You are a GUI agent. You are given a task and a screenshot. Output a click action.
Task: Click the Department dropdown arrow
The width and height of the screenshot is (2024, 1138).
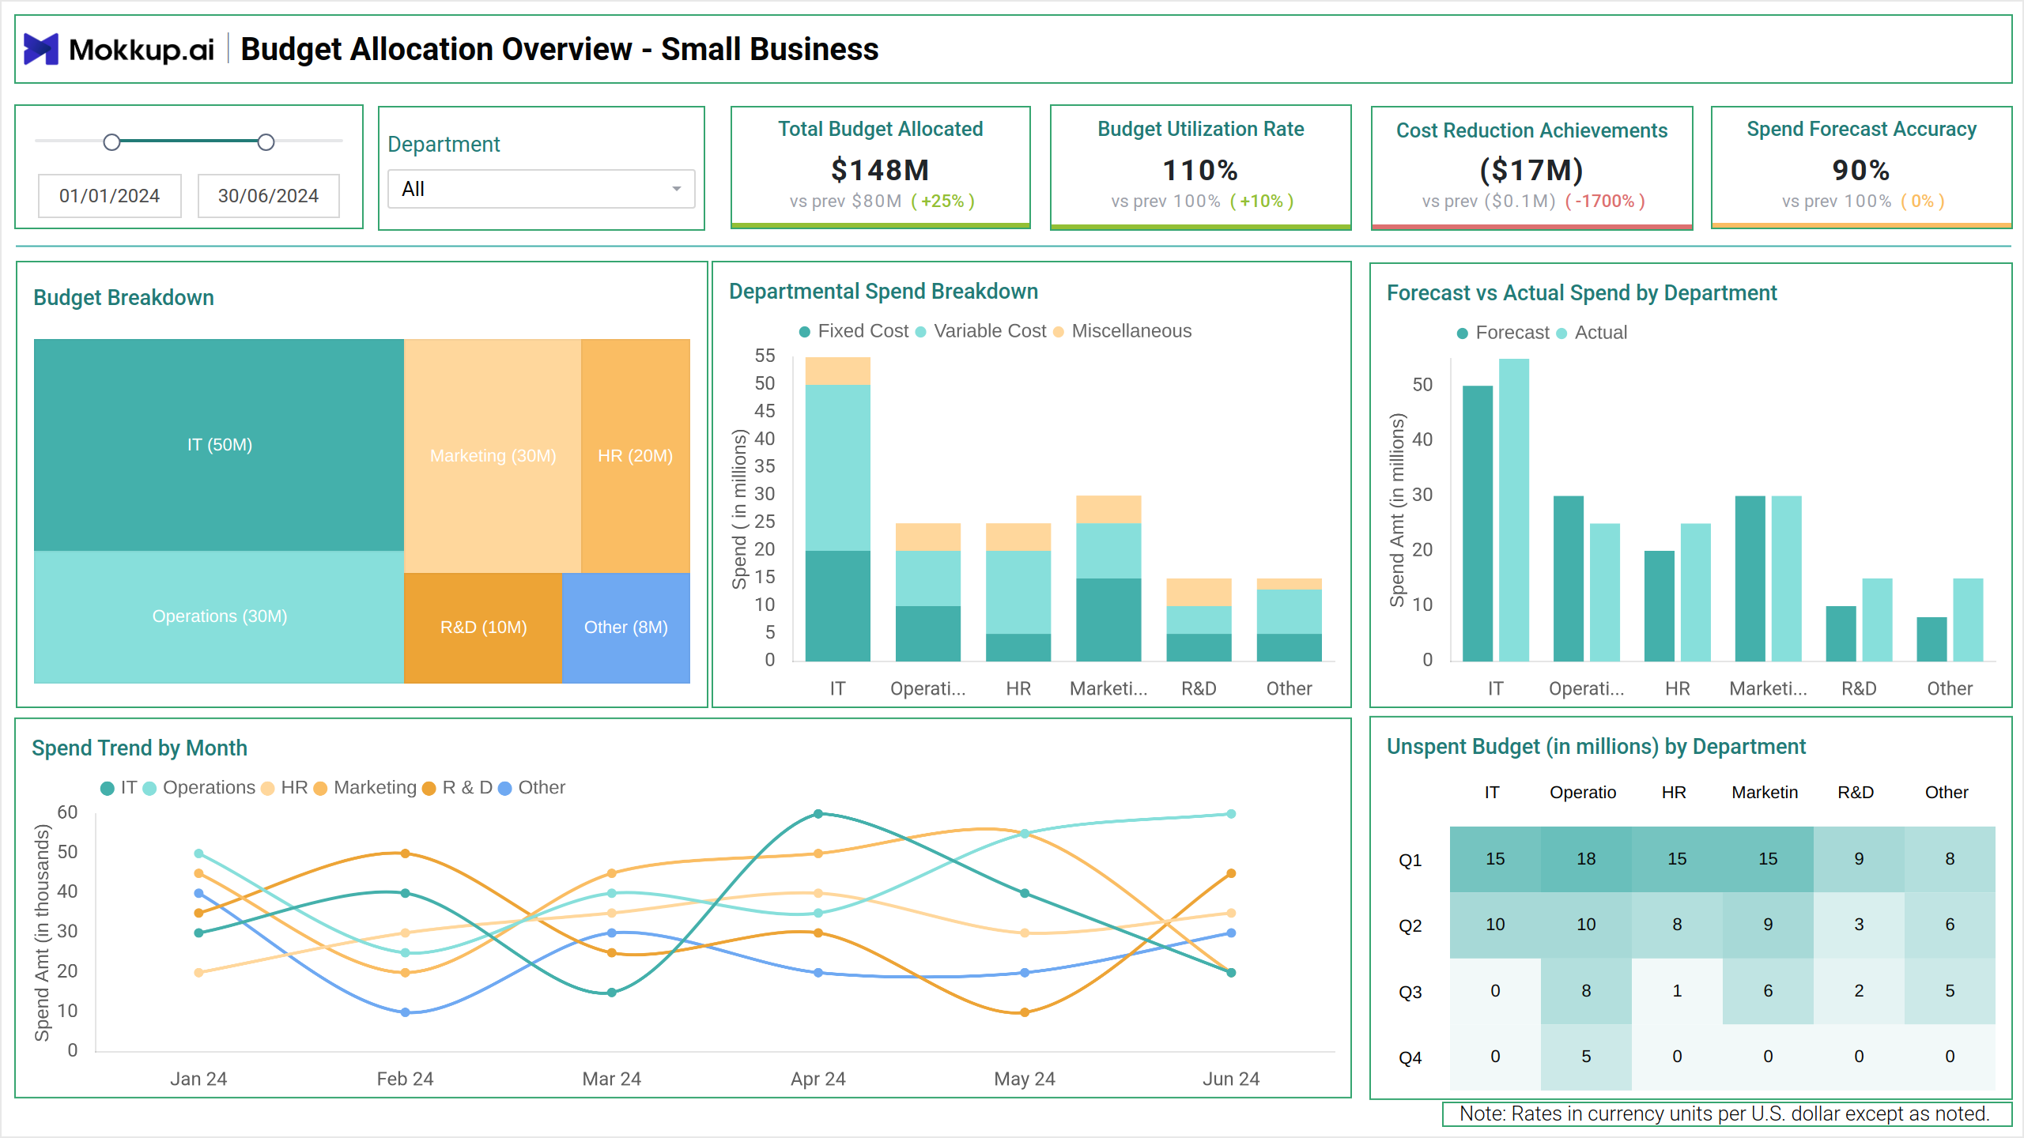point(676,189)
